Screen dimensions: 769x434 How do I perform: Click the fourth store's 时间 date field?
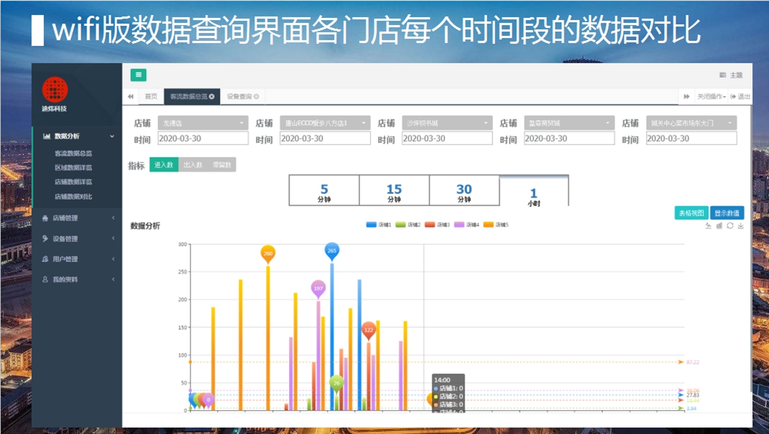point(569,138)
